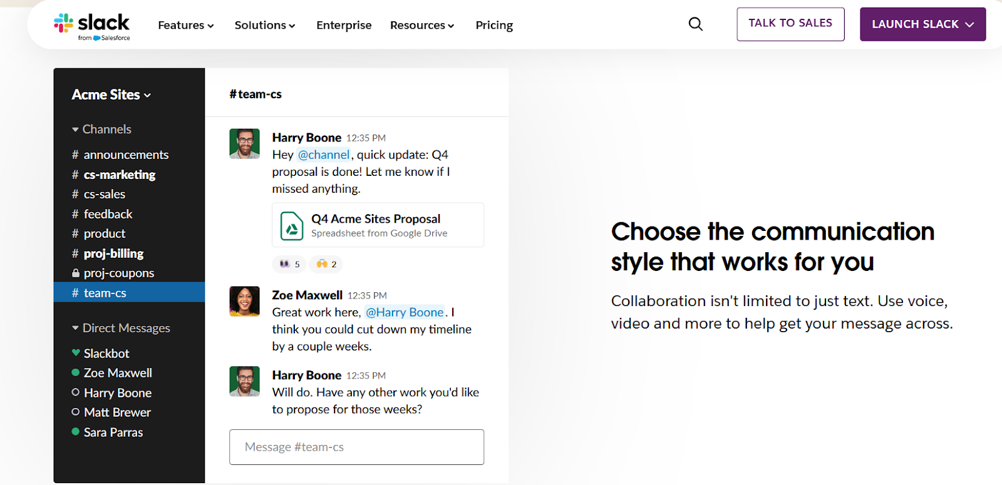This screenshot has width=1002, height=485.
Task: Click the 'Choose the communication style' heading
Action: click(x=773, y=247)
